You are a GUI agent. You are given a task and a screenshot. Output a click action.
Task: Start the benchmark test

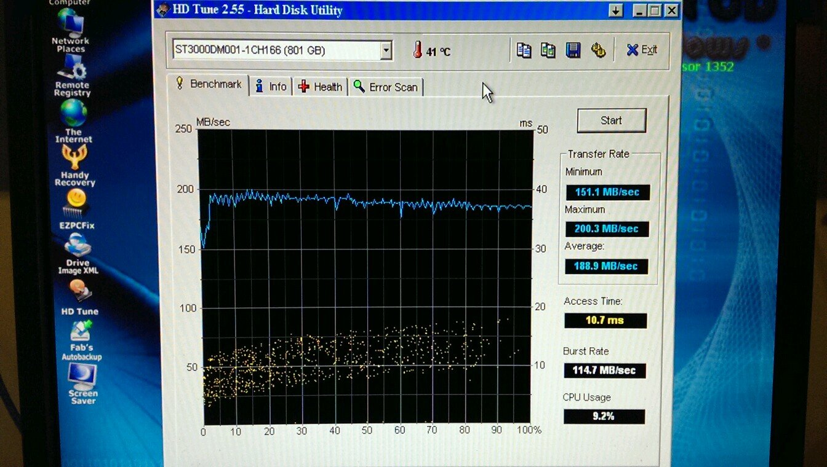pyautogui.click(x=611, y=120)
